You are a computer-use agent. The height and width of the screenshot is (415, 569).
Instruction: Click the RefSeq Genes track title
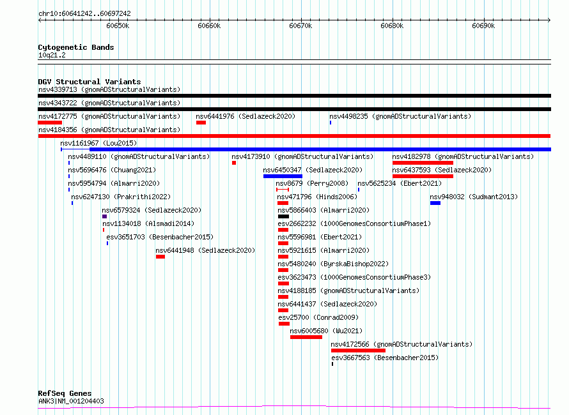tap(65, 393)
